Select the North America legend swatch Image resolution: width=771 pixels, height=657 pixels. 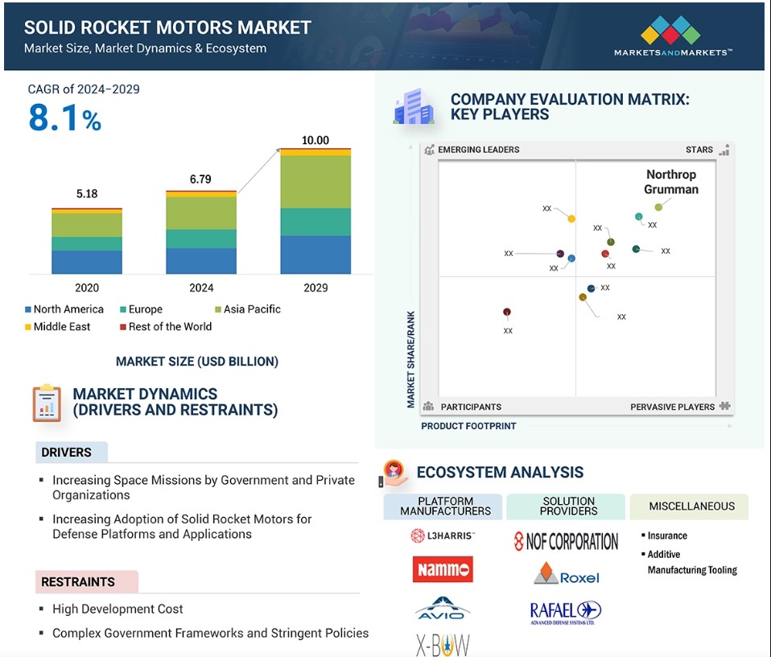[28, 309]
